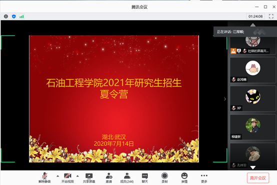Check the green network signal icon
The height and width of the screenshot is (185, 277).
point(21,16)
